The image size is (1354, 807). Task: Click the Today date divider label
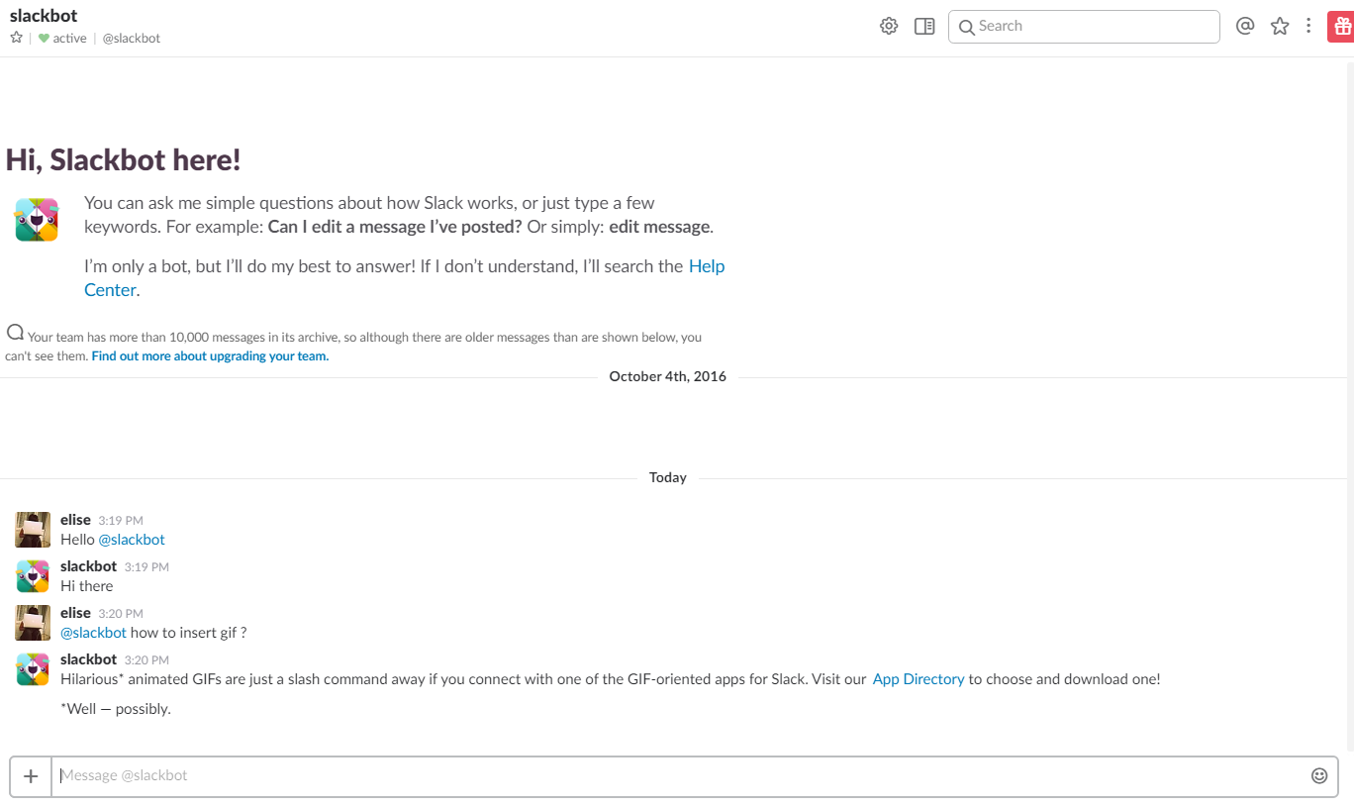pyautogui.click(x=668, y=477)
